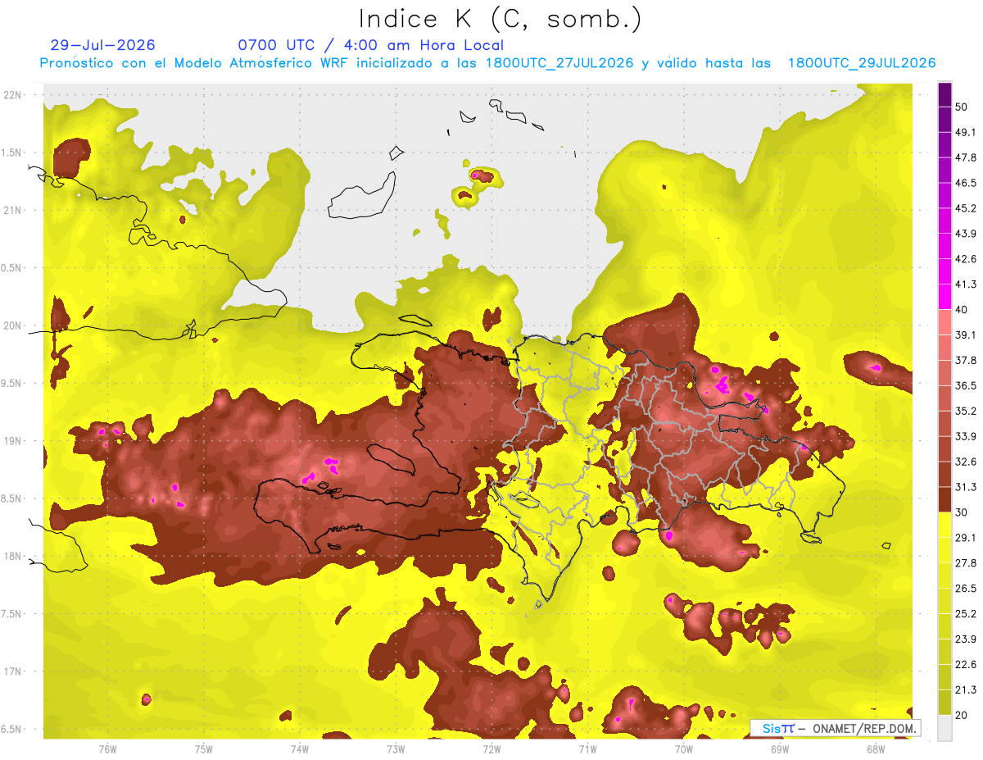The image size is (983, 760).
Task: Click the "70W" longitude label
Action: pyautogui.click(x=683, y=749)
